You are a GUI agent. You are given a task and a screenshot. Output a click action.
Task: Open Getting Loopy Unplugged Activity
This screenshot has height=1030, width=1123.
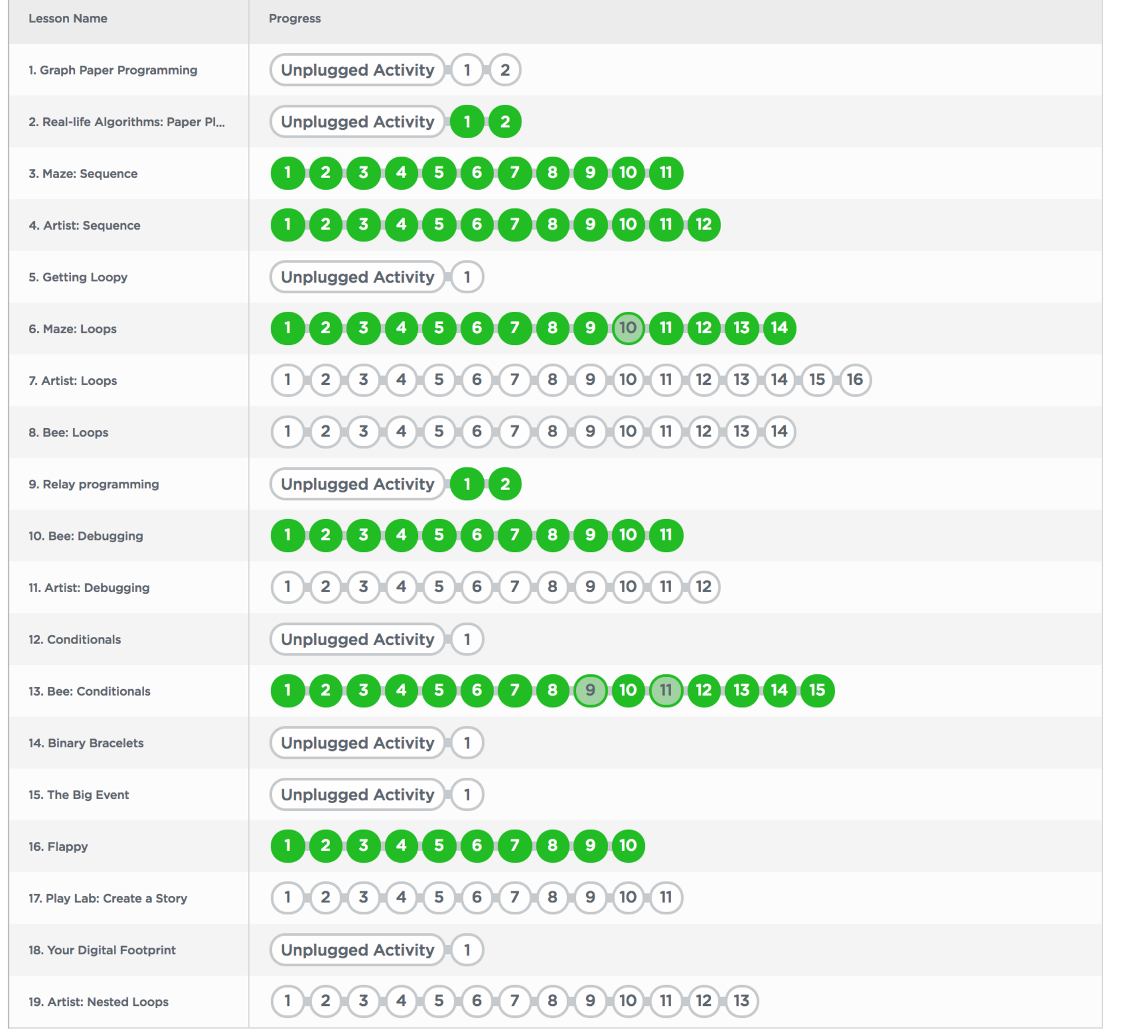point(358,277)
